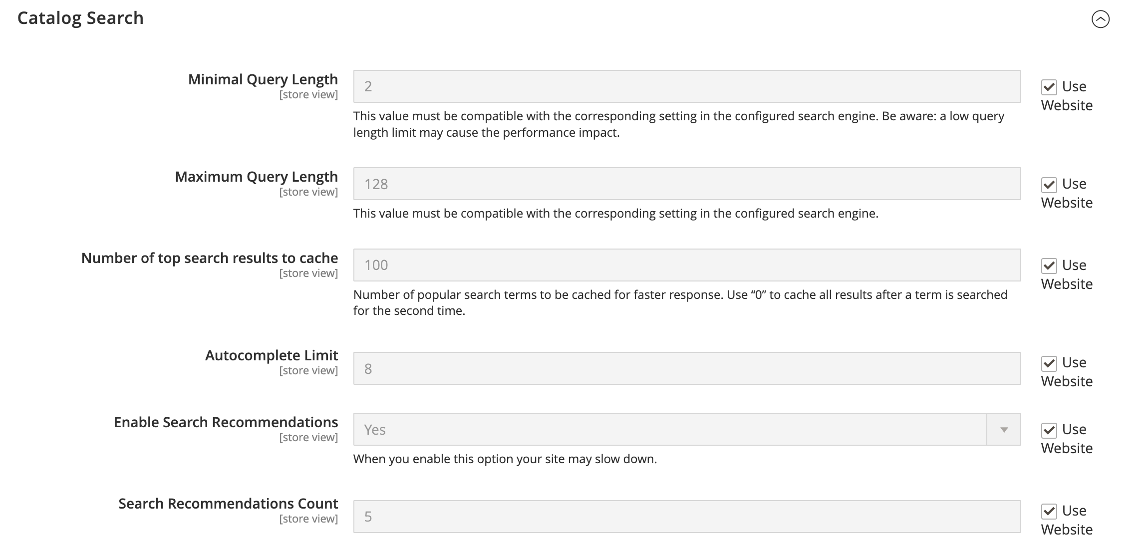Uncheck Use Website for top search results cache
1145x550 pixels.
click(1050, 265)
